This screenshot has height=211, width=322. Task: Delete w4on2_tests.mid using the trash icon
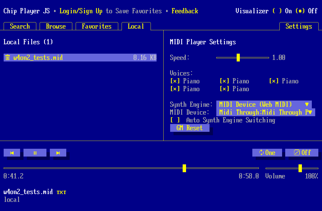8,58
